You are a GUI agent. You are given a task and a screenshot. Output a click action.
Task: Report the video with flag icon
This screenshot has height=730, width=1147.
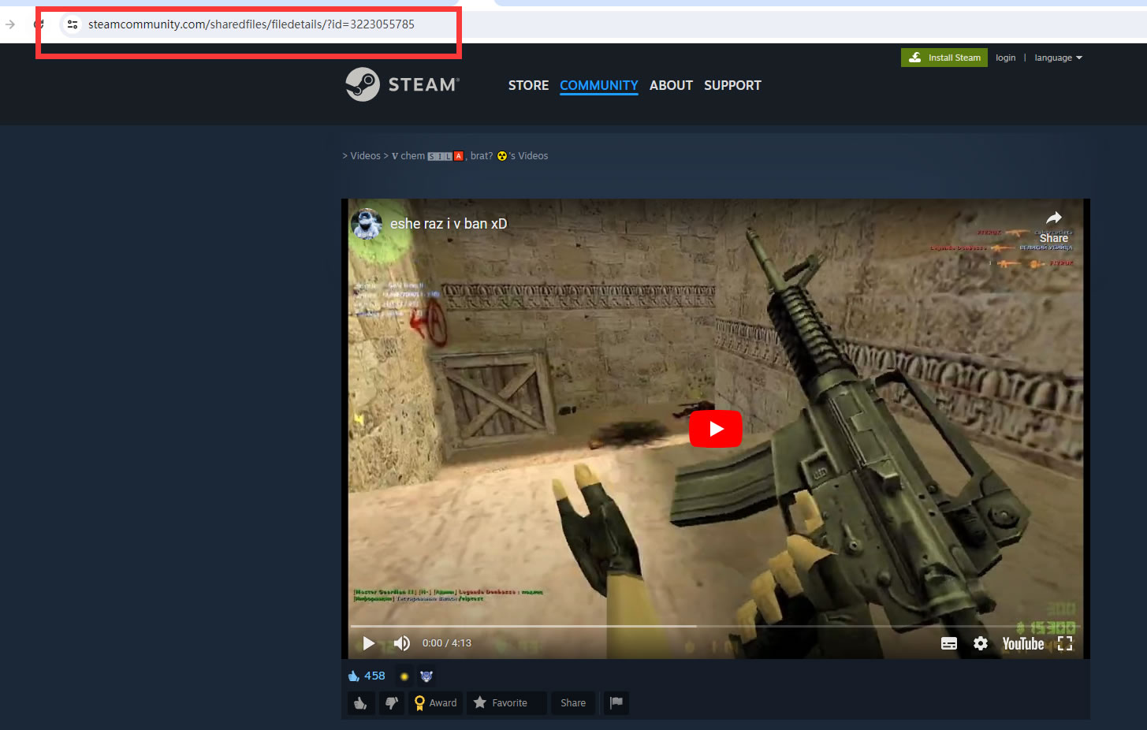point(616,703)
